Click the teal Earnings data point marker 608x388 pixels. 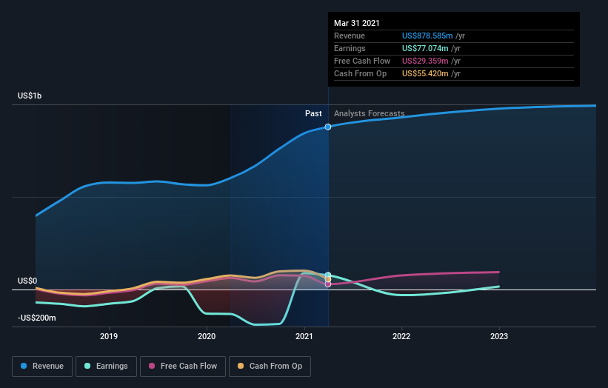(328, 275)
